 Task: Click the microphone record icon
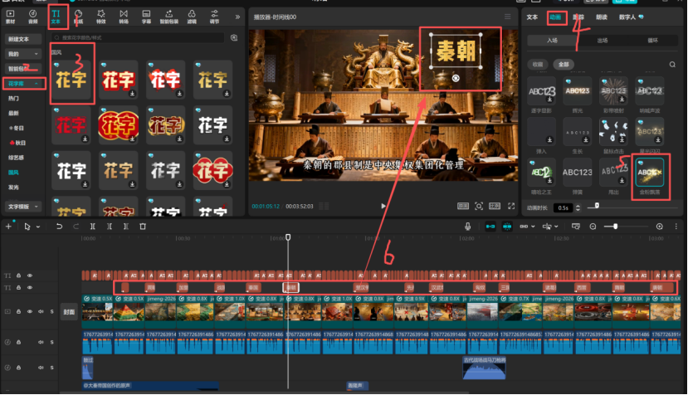468,226
